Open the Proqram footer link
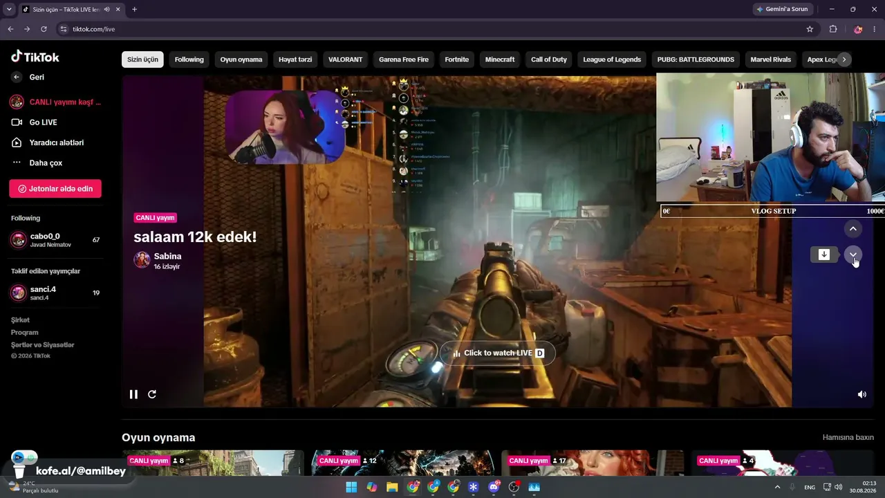This screenshot has height=498, width=885. point(24,333)
